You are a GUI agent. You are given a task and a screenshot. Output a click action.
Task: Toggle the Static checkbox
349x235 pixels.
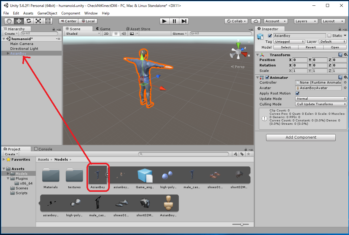[x=329, y=36]
